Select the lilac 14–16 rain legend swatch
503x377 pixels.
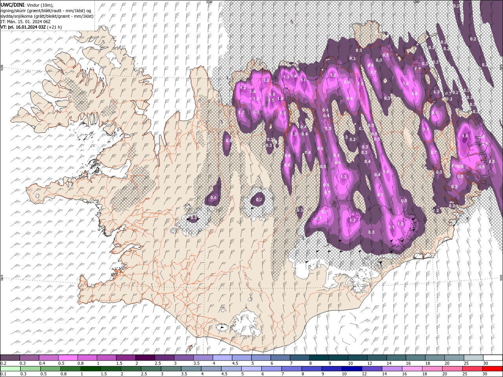[391, 369]
